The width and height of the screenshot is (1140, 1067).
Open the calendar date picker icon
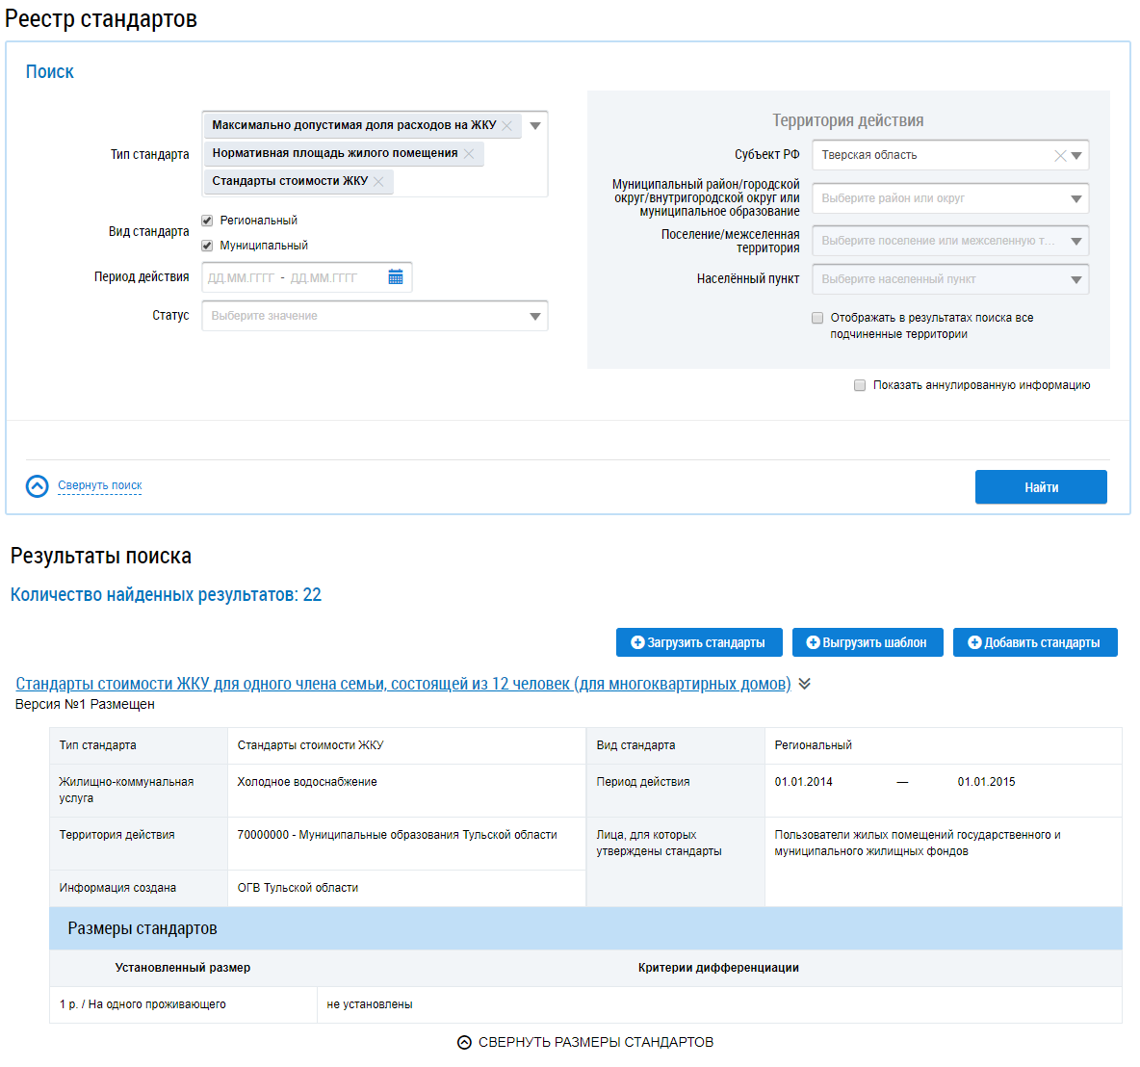(x=396, y=277)
